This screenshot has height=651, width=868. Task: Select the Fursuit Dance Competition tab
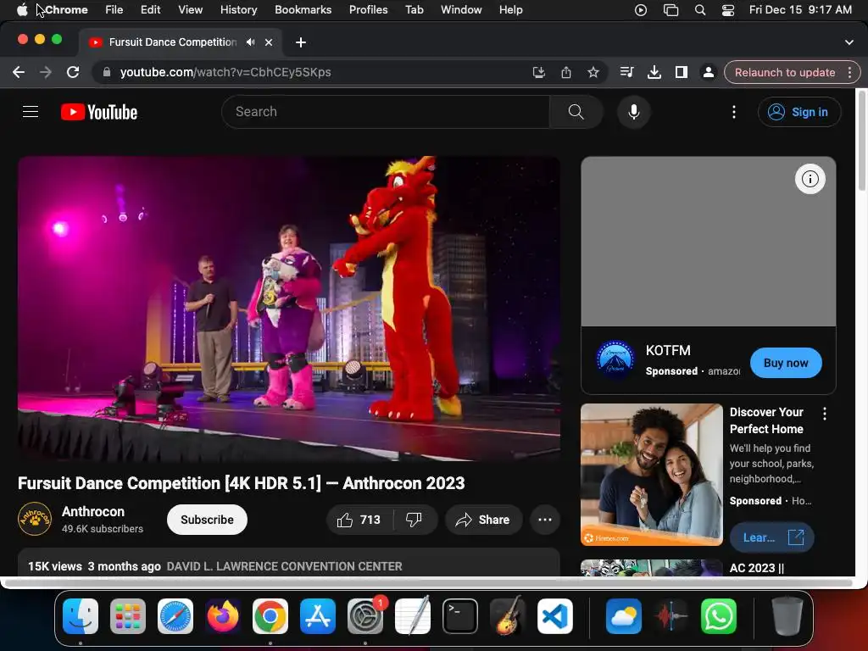pos(171,42)
